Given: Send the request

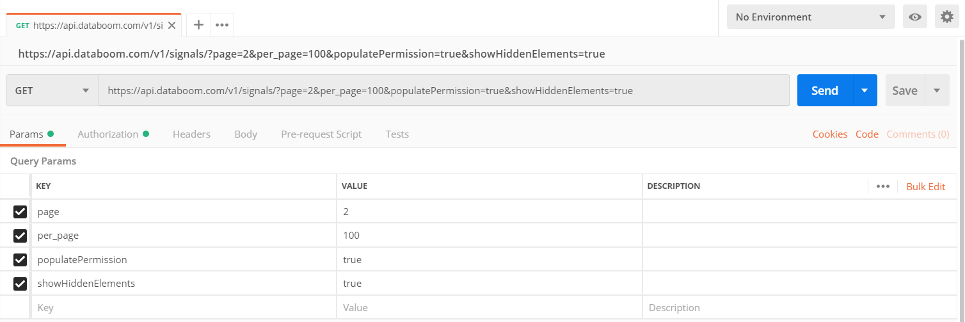Looking at the screenshot, I should [825, 90].
